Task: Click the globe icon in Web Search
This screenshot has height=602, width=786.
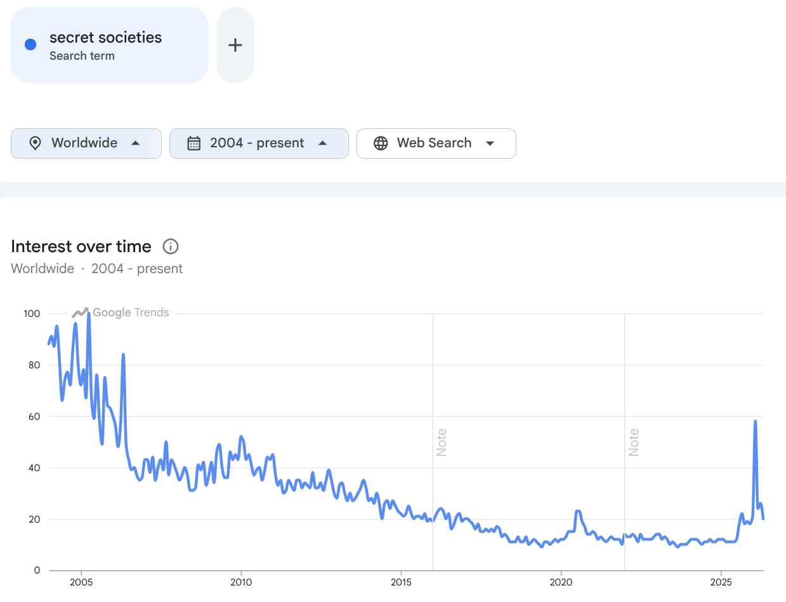Action: (381, 144)
